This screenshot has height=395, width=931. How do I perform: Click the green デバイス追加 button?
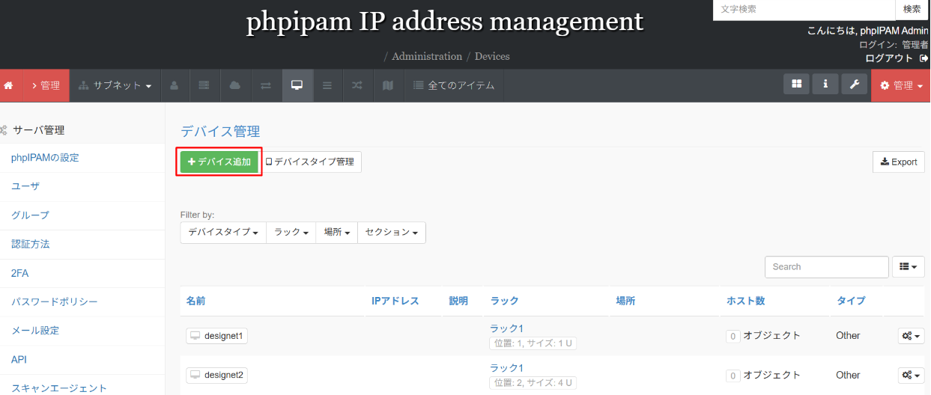[x=219, y=162]
